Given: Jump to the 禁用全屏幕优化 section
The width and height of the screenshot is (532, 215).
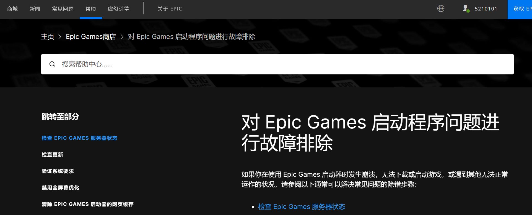Looking at the screenshot, I should [60, 188].
